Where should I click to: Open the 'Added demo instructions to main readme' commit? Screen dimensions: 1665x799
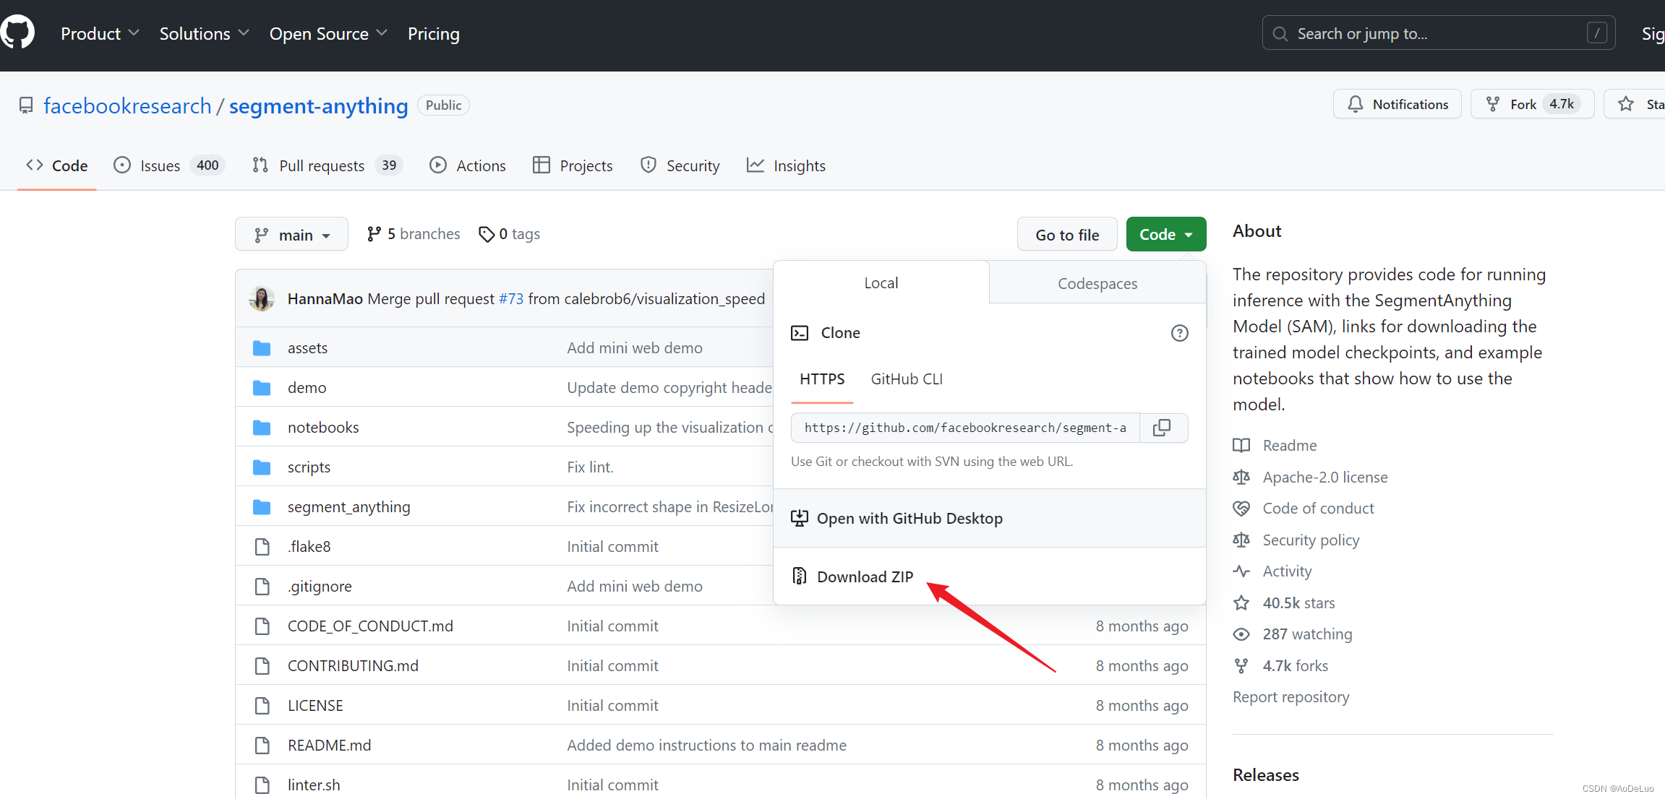coord(706,746)
